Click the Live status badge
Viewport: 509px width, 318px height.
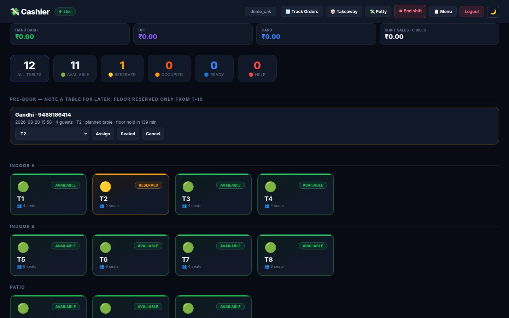click(x=65, y=12)
